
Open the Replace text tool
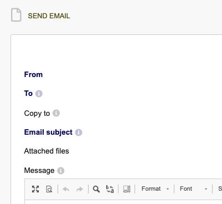click(x=110, y=189)
